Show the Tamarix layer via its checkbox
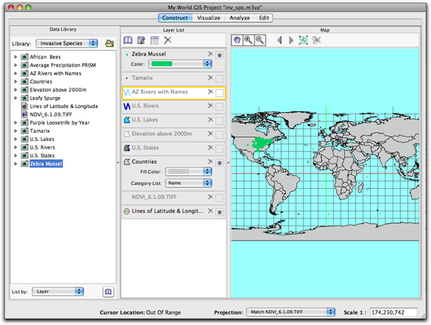 [219, 79]
